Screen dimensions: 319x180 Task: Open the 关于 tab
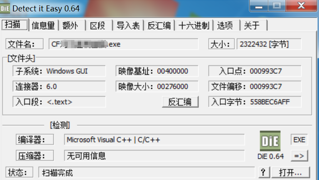click(x=253, y=25)
